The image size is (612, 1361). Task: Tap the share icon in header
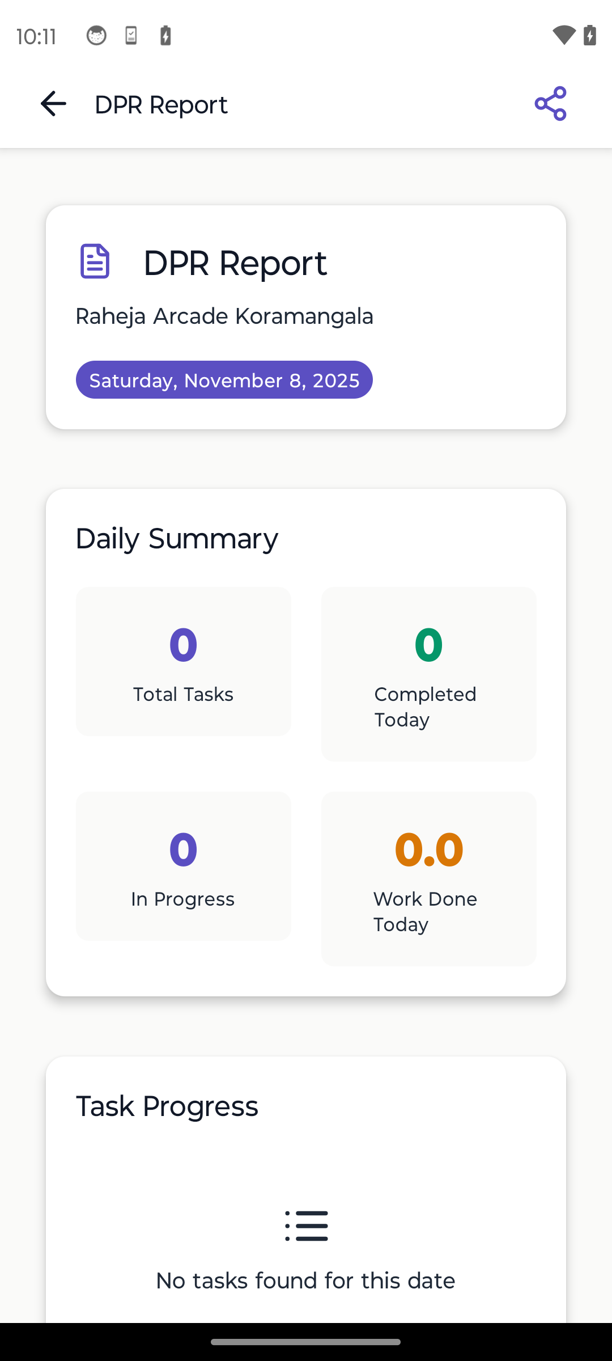tap(550, 104)
